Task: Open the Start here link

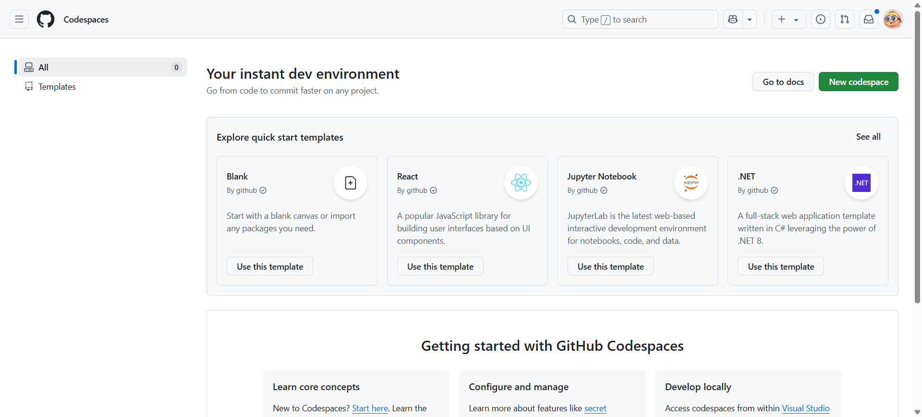Action: 370,408
